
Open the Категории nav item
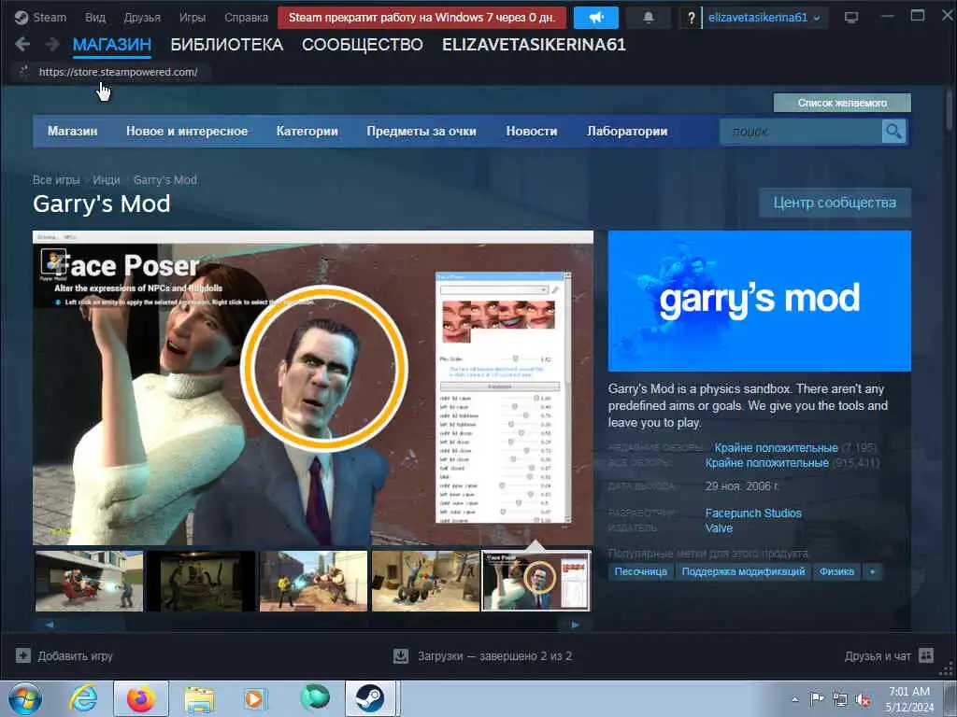pyautogui.click(x=307, y=131)
